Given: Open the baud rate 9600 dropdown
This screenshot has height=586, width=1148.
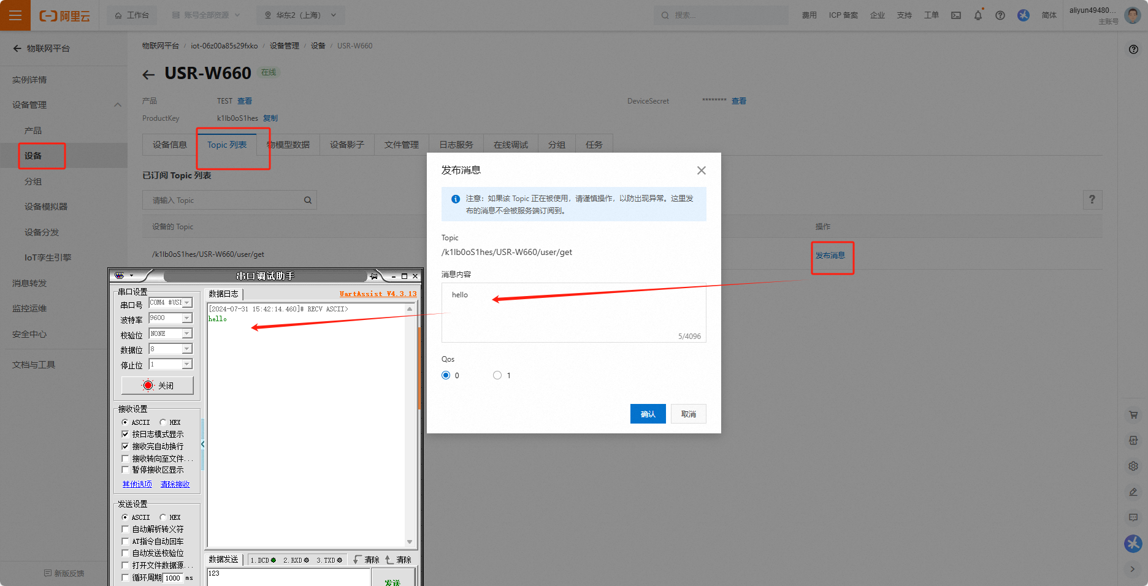Looking at the screenshot, I should pyautogui.click(x=187, y=318).
